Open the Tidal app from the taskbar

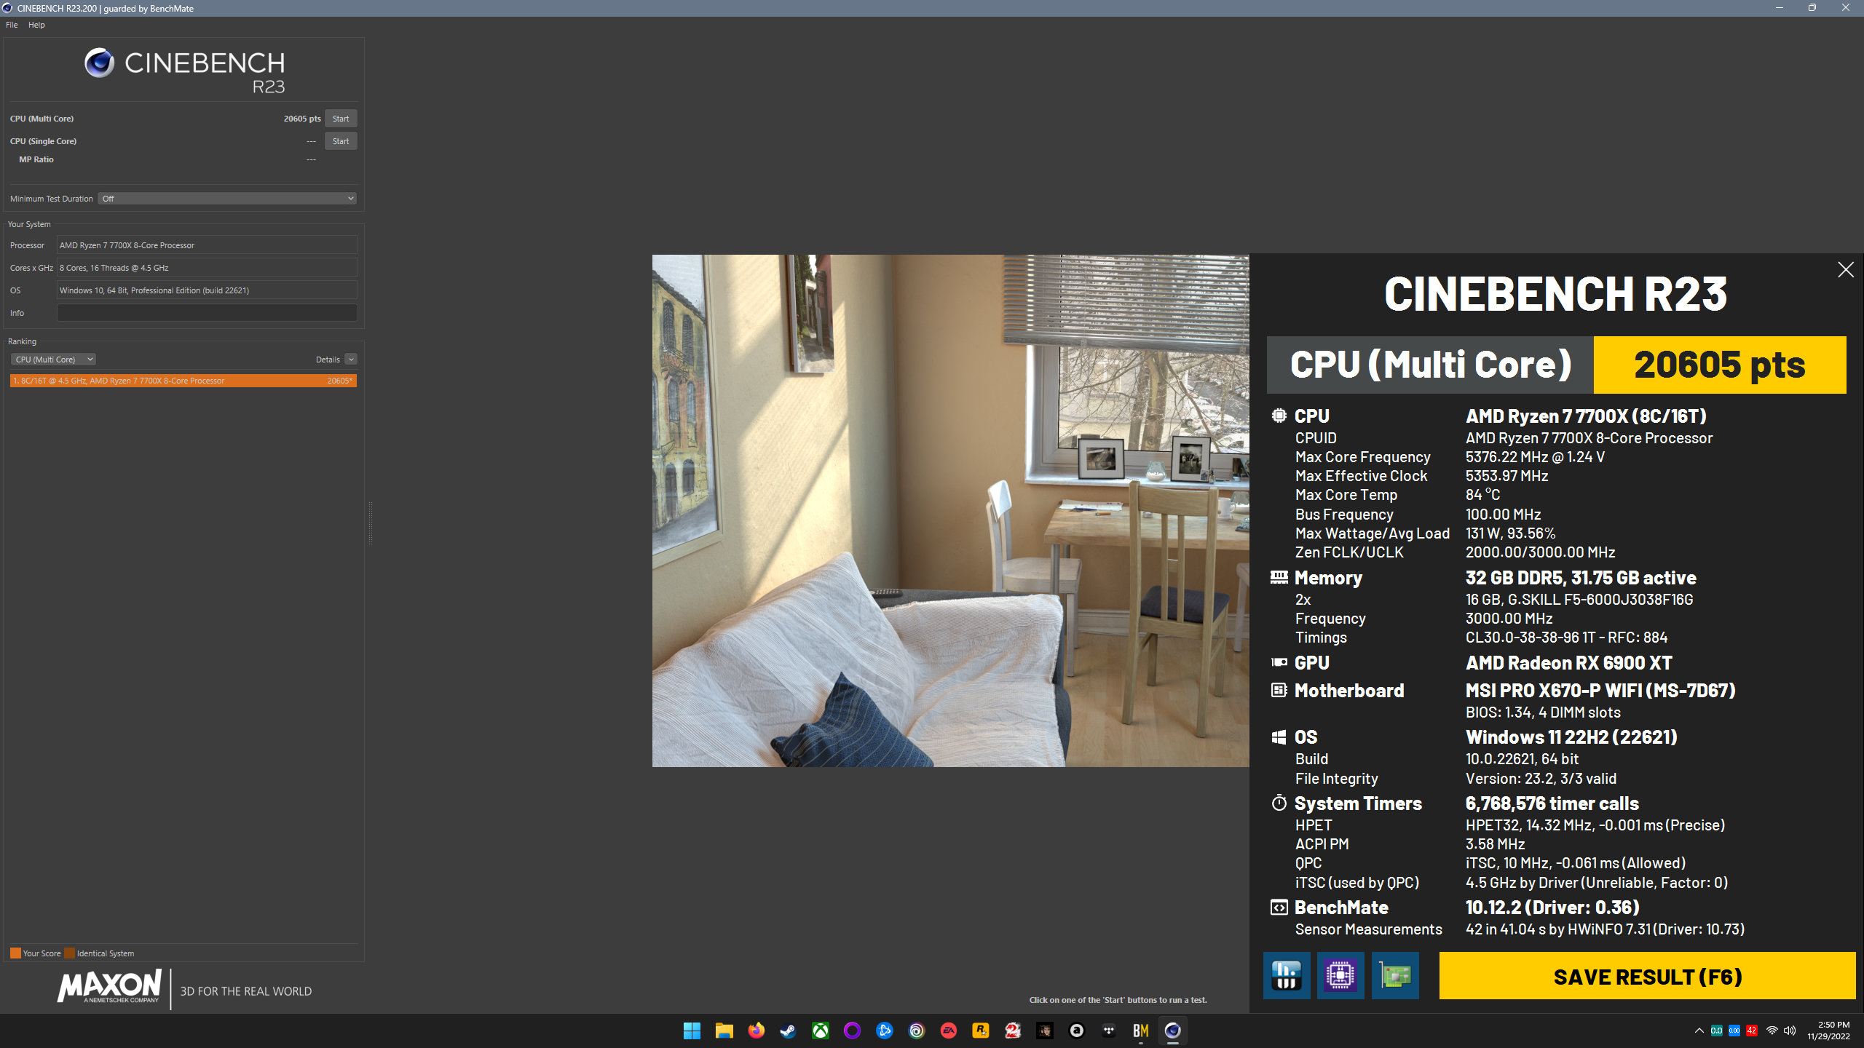tap(1109, 1031)
